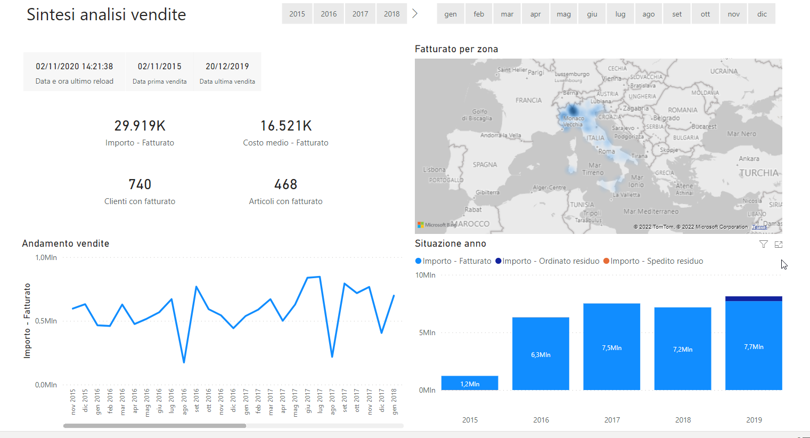Filter by month apr

point(535,14)
